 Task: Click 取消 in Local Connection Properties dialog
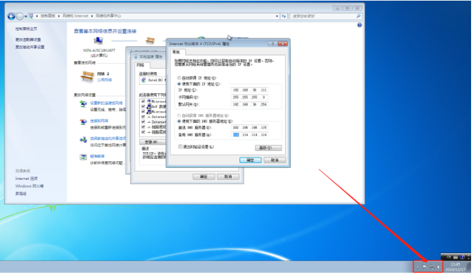[228, 177]
